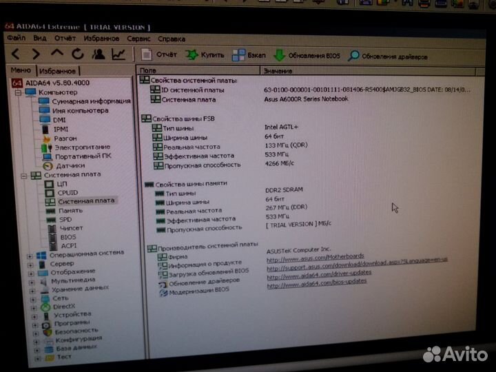The height and width of the screenshot is (372, 496).
Task: Select Суммарная информация in tree
Action: point(91,101)
